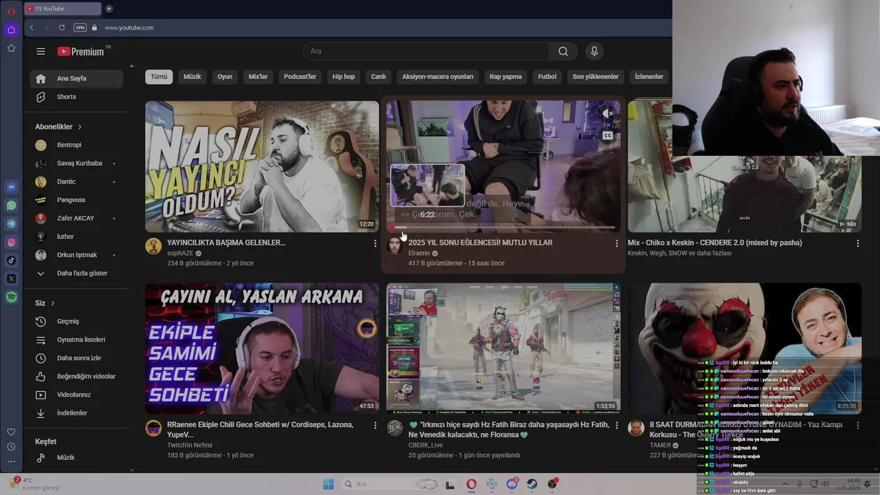Open Discord from the taskbar

[511, 484]
